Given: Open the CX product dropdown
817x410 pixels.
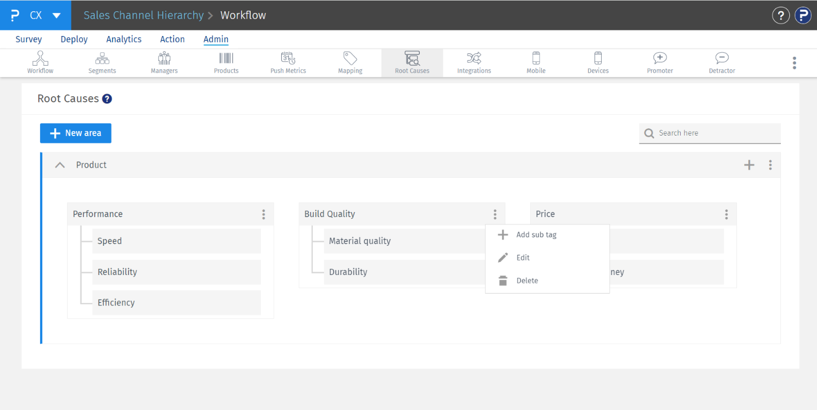Looking at the screenshot, I should tap(56, 15).
